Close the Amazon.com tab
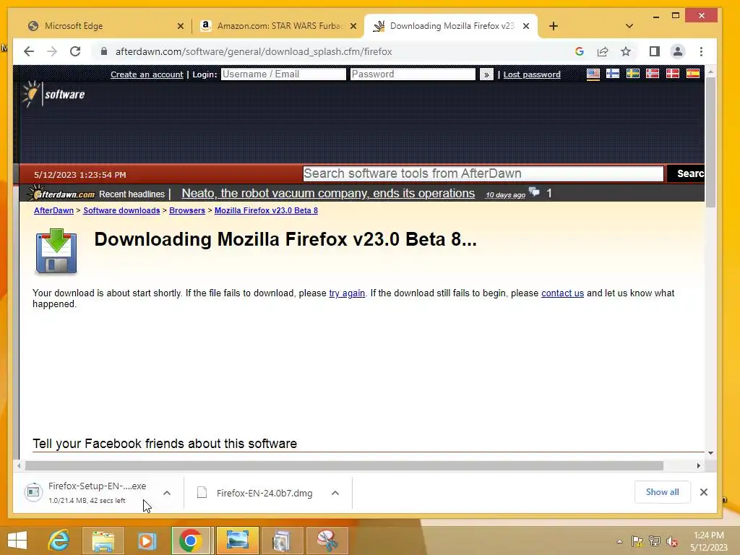The width and height of the screenshot is (740, 555). click(x=353, y=26)
